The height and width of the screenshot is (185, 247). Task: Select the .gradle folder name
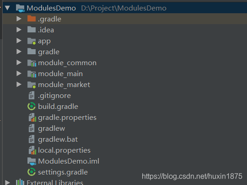(x=49, y=19)
